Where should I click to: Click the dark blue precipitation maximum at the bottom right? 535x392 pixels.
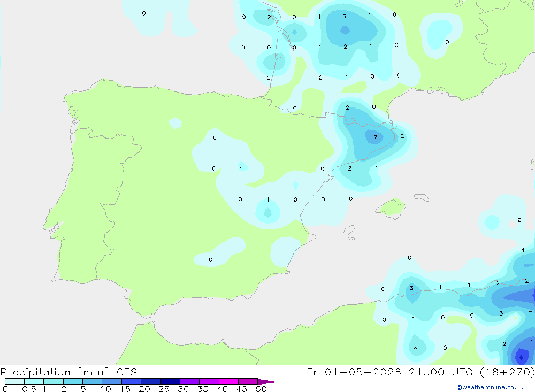pos(521,357)
